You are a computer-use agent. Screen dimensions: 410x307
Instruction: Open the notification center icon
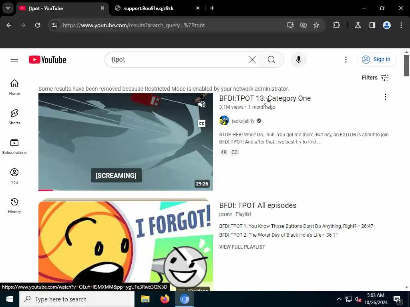click(x=397, y=299)
